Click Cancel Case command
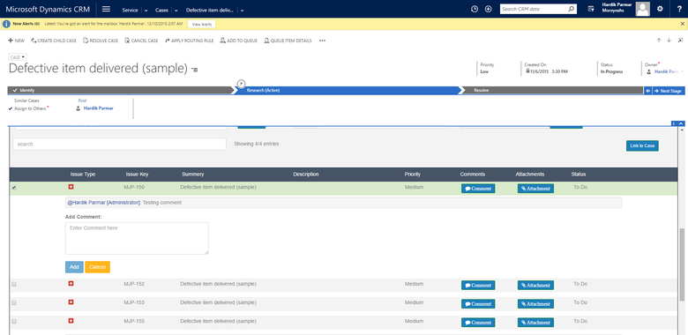The height and width of the screenshot is (335, 688). tap(141, 41)
